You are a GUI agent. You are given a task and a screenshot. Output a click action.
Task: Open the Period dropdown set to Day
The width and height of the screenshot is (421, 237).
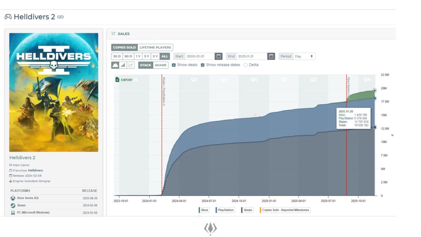[x=304, y=56]
